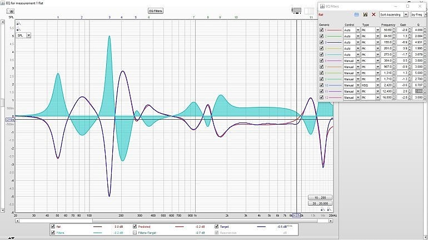This screenshot has height=240, width=428.
Task: Click the 20..20,000 frequency range button
Action: [x=320, y=203]
